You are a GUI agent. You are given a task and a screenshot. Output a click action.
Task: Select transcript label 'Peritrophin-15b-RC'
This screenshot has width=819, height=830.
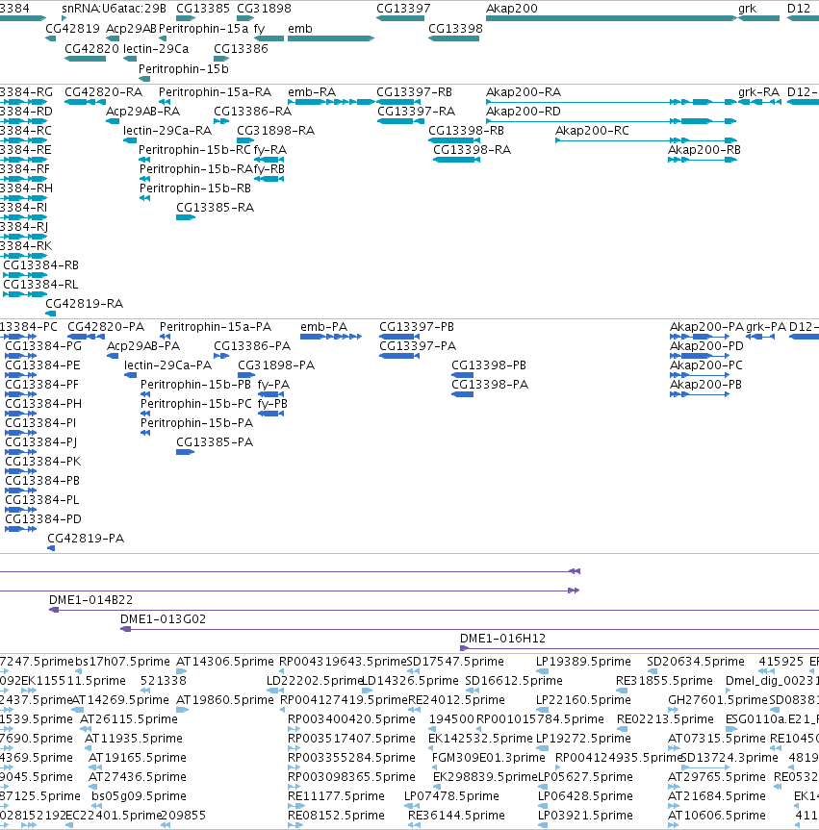tap(194, 150)
